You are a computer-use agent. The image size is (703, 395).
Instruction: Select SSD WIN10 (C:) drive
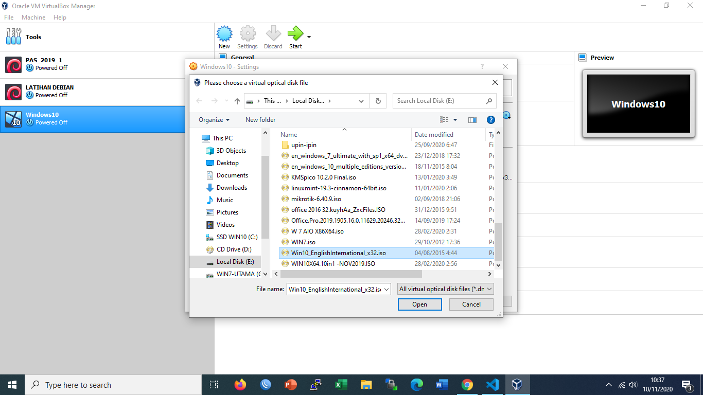click(x=232, y=237)
